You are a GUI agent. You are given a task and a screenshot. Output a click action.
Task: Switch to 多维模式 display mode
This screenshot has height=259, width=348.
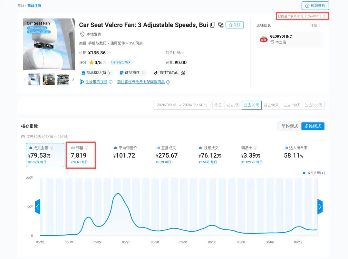[x=313, y=126]
